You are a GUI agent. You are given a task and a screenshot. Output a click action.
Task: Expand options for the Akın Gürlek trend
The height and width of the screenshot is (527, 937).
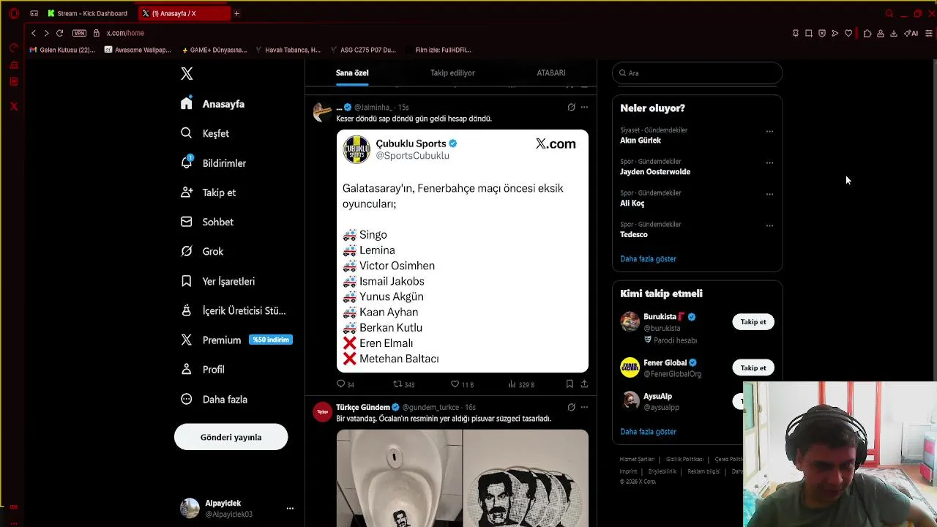coord(769,132)
